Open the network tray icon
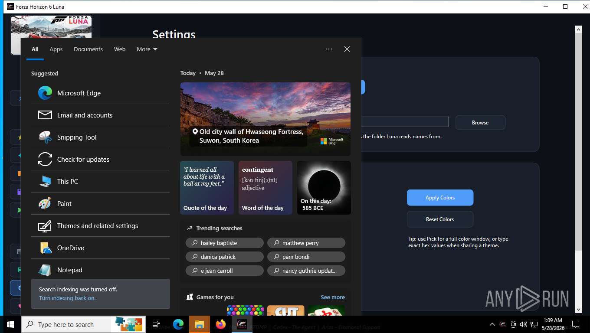Image resolution: width=590 pixels, height=333 pixels. tap(533, 324)
